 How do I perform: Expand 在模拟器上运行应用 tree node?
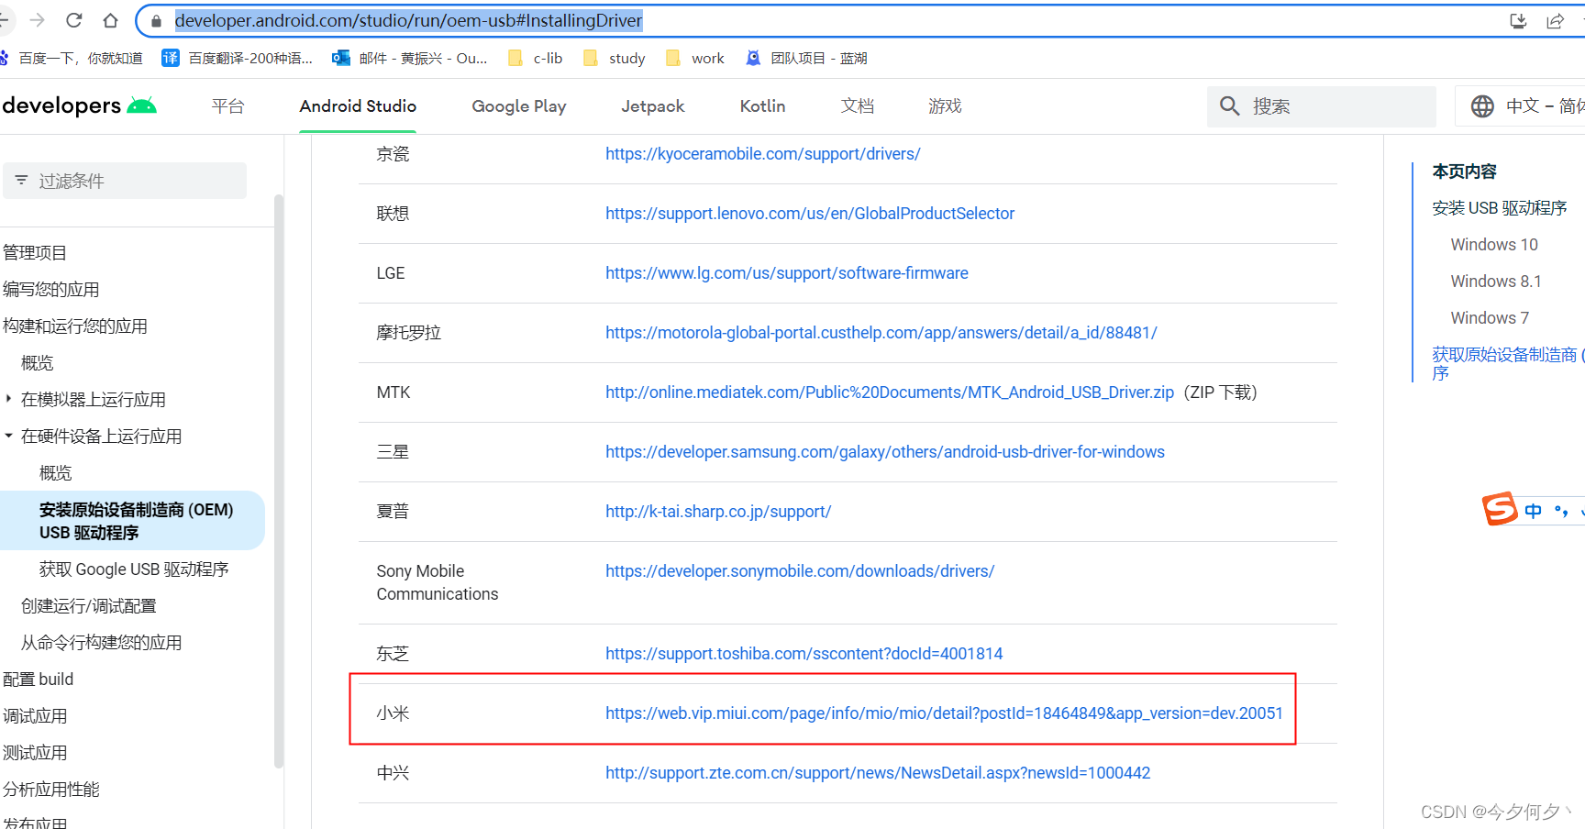click(8, 399)
